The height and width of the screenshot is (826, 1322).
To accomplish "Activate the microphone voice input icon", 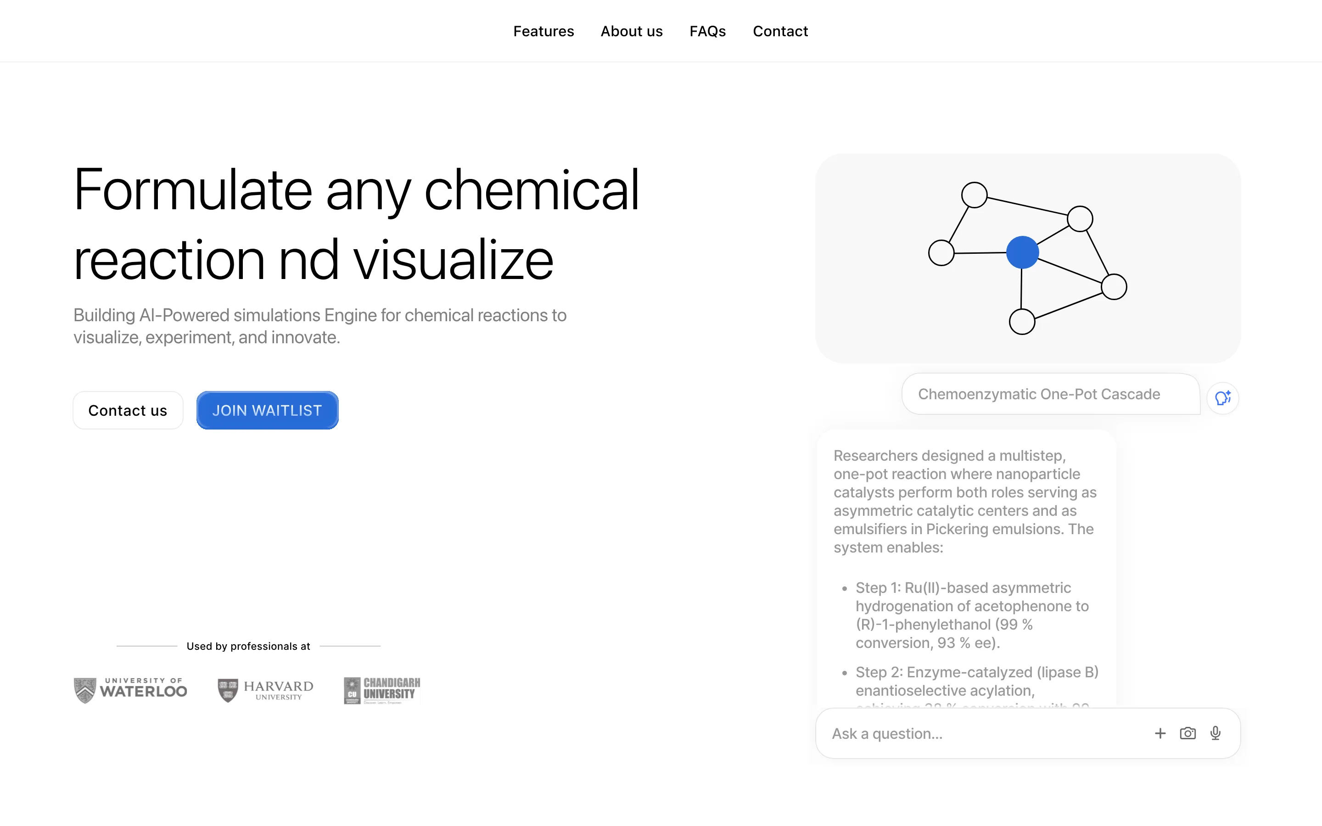I will pos(1216,733).
